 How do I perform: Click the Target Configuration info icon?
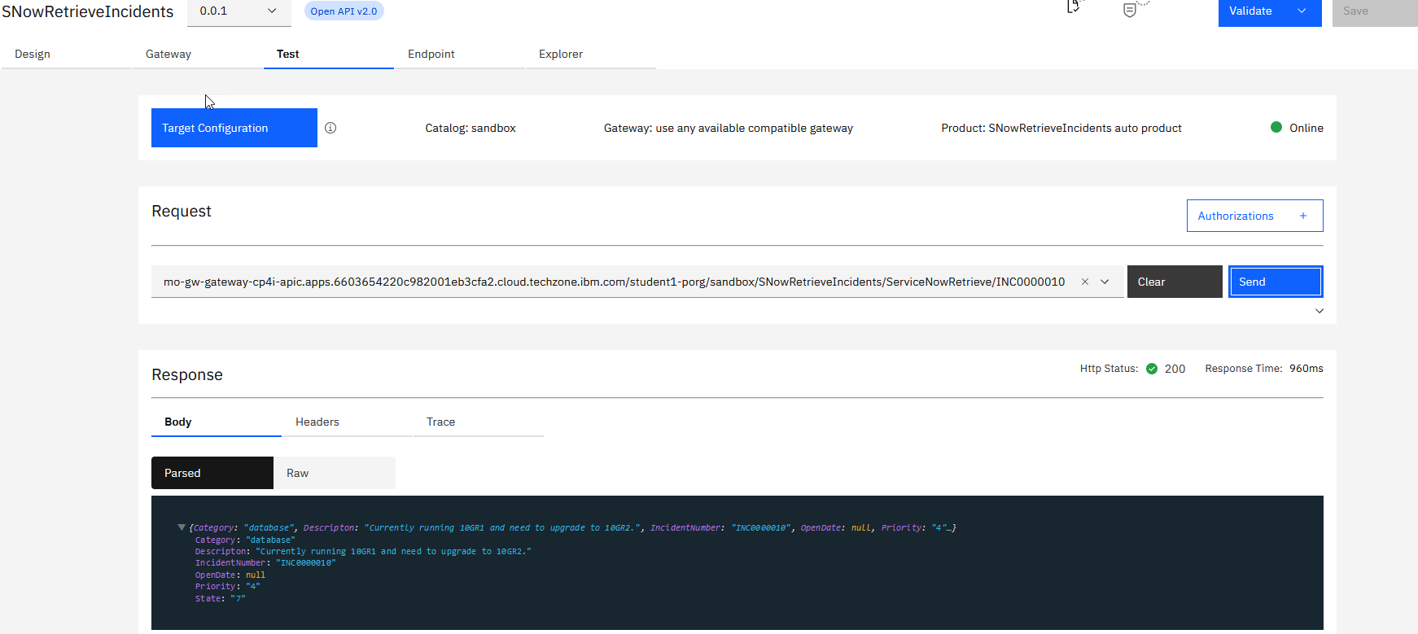click(330, 128)
